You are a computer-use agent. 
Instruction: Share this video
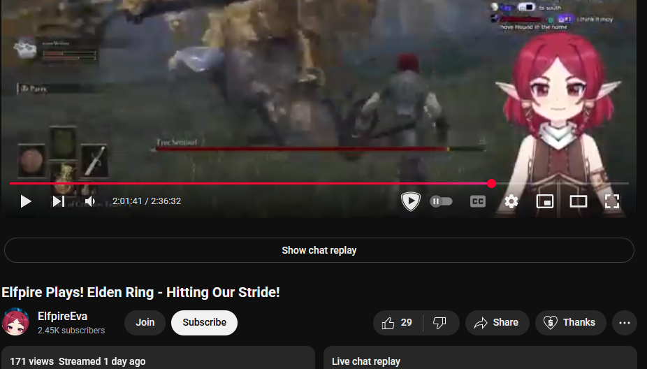pos(497,322)
